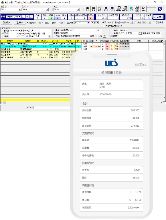The image size is (166, 220).
Task: Tick the 労働時間集計を行う checkbox
Action: (x=104, y=26)
